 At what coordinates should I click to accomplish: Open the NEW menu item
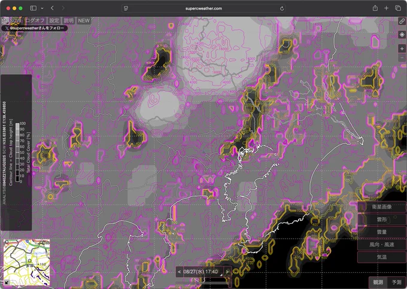(x=84, y=20)
